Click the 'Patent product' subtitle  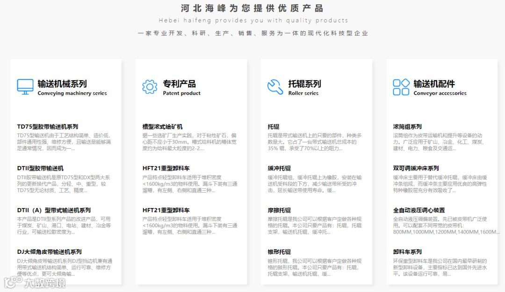(x=181, y=93)
